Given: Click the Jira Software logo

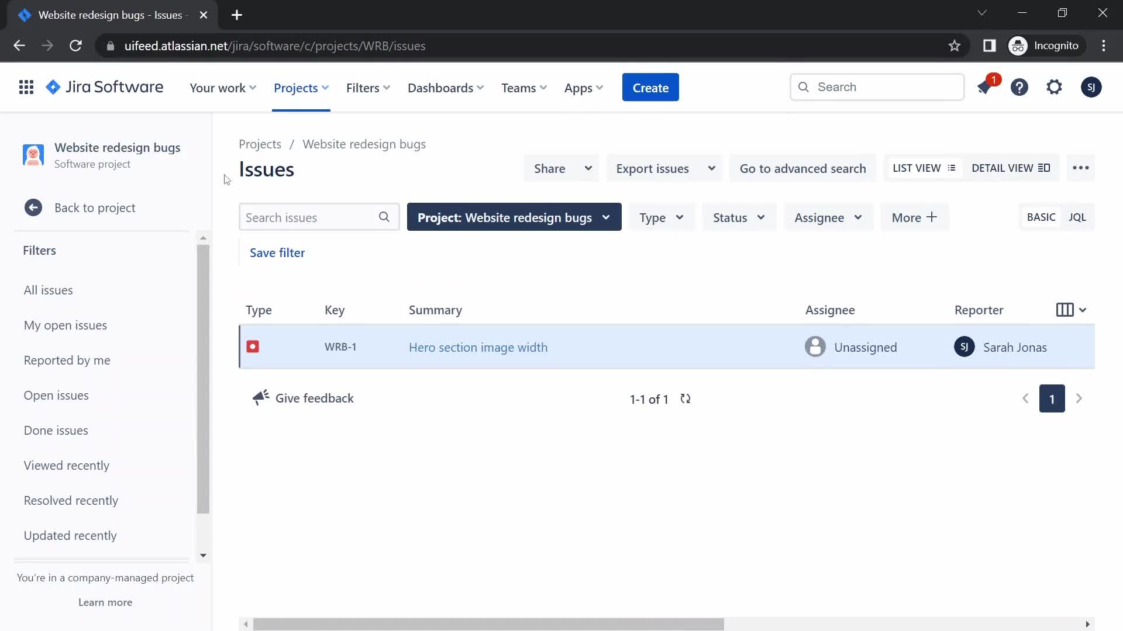Looking at the screenshot, I should click(105, 87).
